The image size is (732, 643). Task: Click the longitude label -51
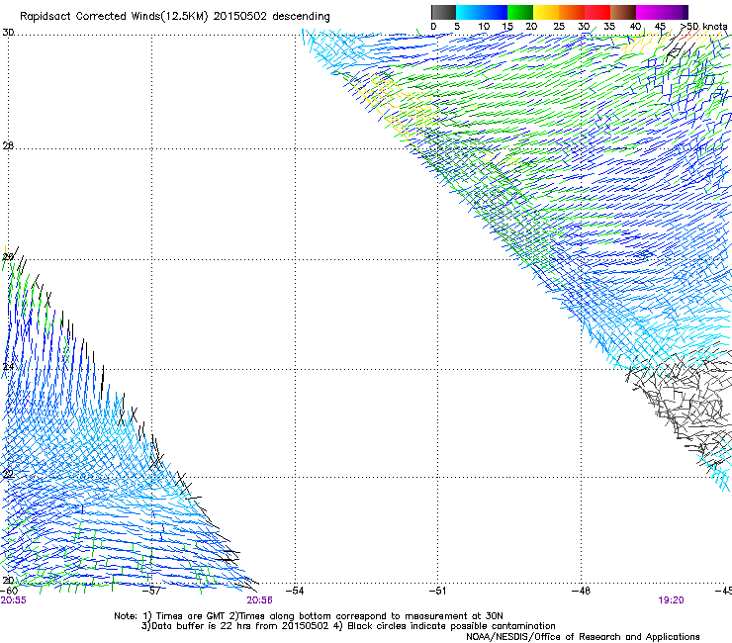tap(437, 591)
